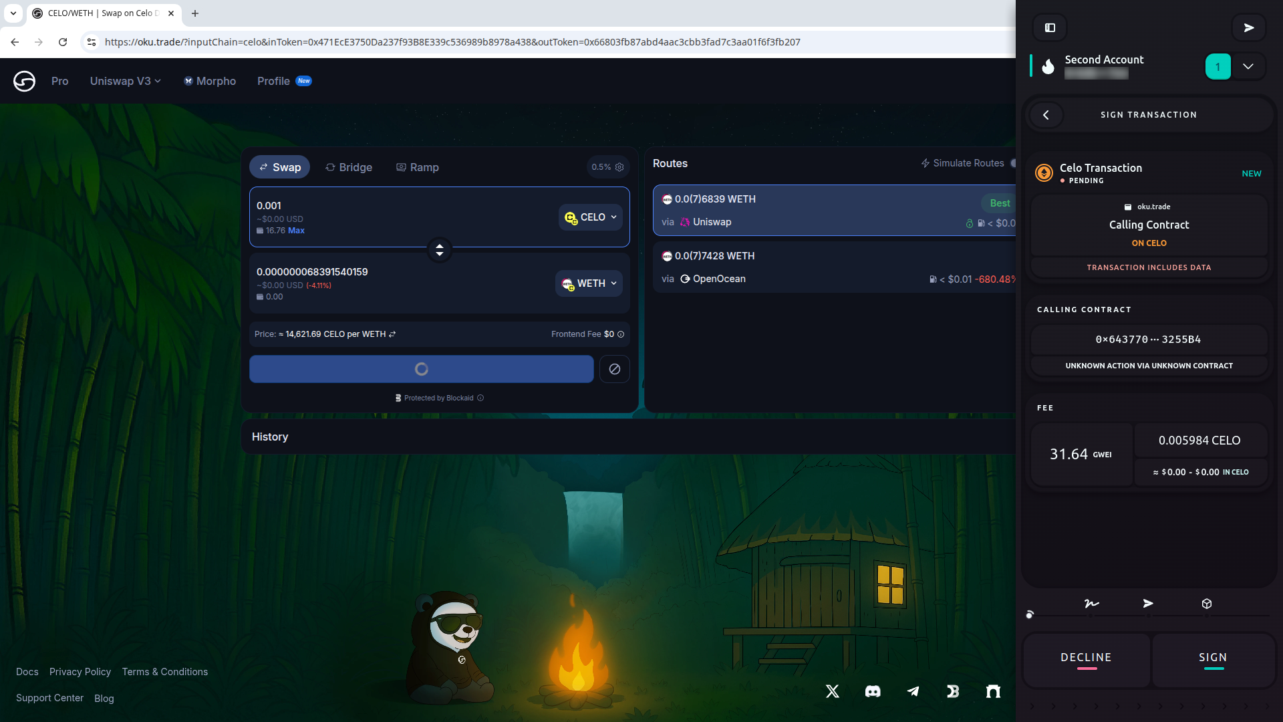Expand the Second Account chevron
The height and width of the screenshot is (722, 1283).
click(x=1248, y=67)
